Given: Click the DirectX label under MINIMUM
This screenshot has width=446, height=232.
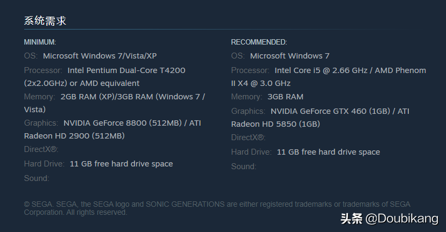Looking at the screenshot, I should coord(41,149).
